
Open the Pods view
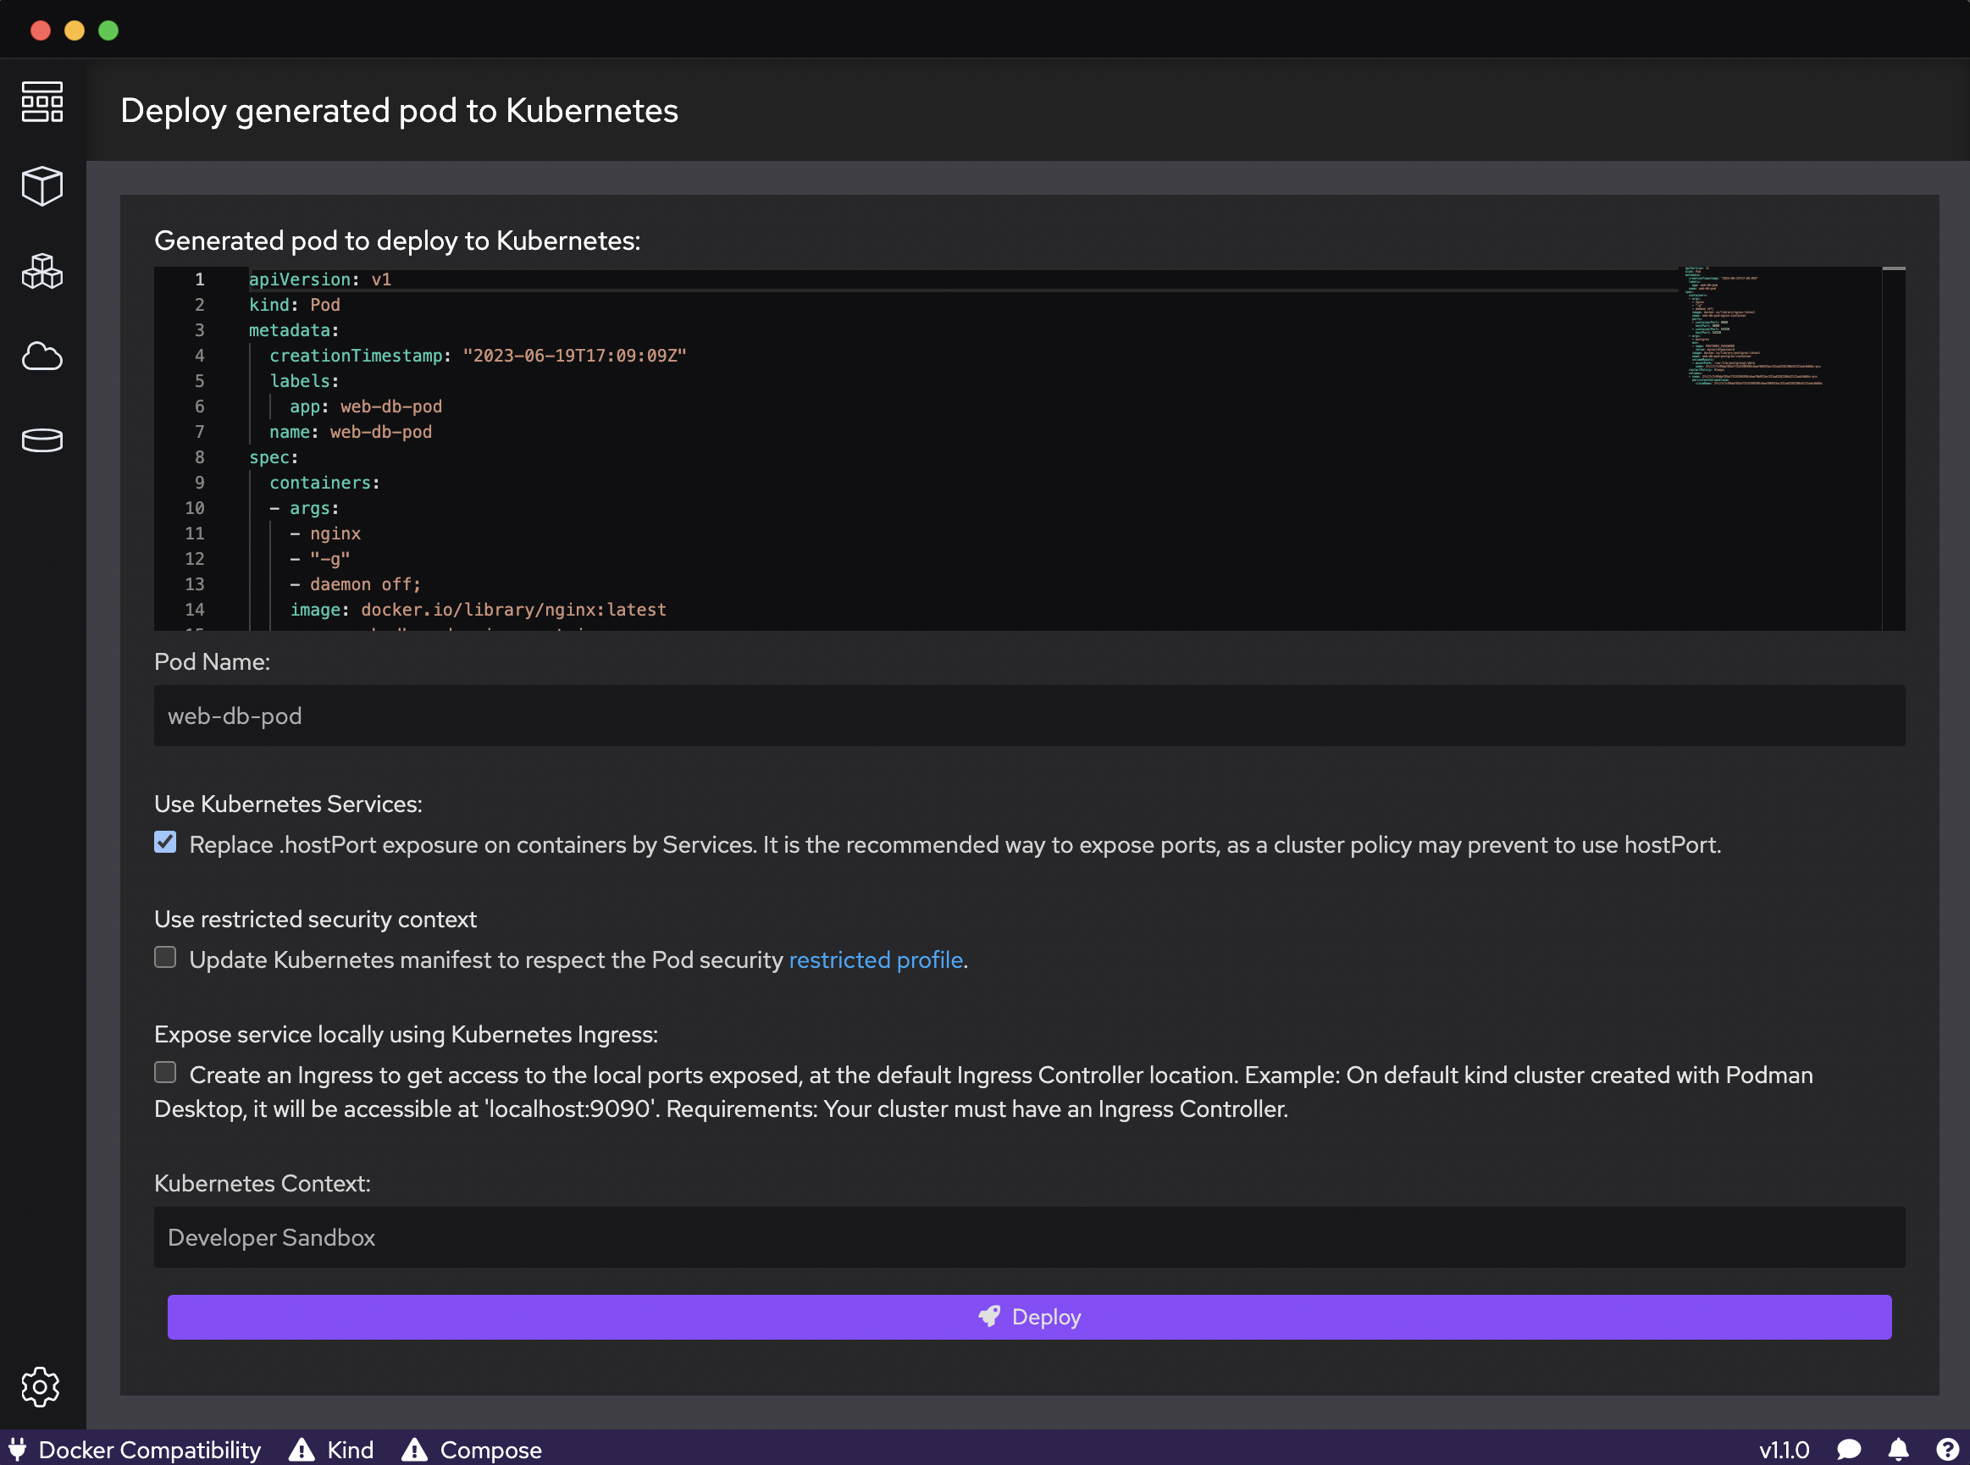tap(42, 271)
